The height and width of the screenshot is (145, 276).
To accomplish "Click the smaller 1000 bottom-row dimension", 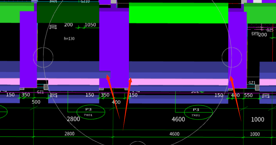I will point(255,134).
